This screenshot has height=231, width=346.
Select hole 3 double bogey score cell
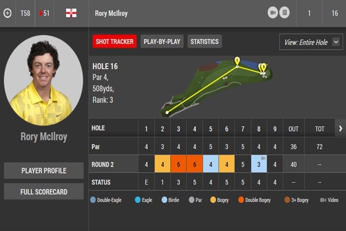pos(179,165)
